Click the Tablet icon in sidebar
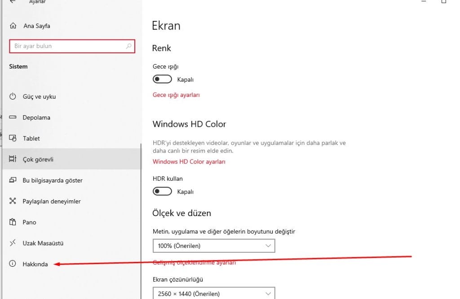Viewport: 460px width, 299px height. coord(13,139)
